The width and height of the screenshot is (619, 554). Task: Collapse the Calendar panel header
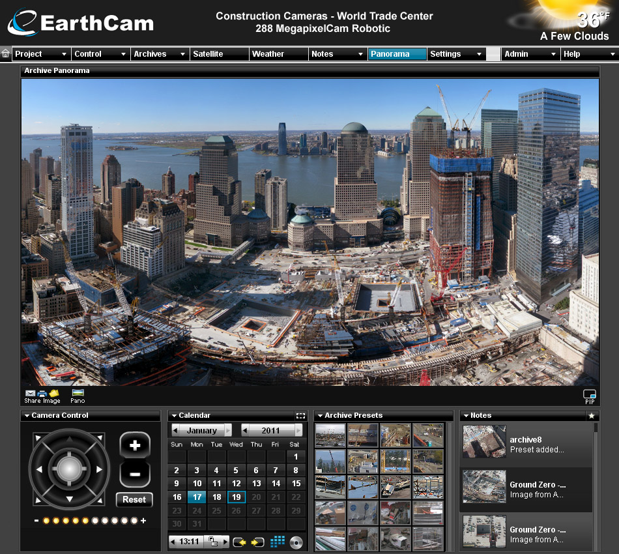[x=174, y=415]
